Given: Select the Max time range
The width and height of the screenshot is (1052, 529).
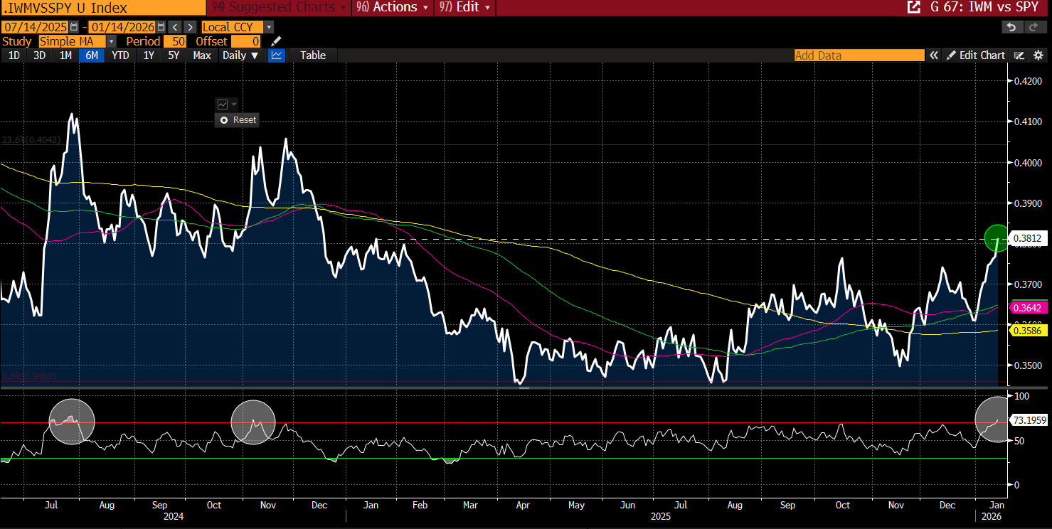Looking at the screenshot, I should [202, 55].
